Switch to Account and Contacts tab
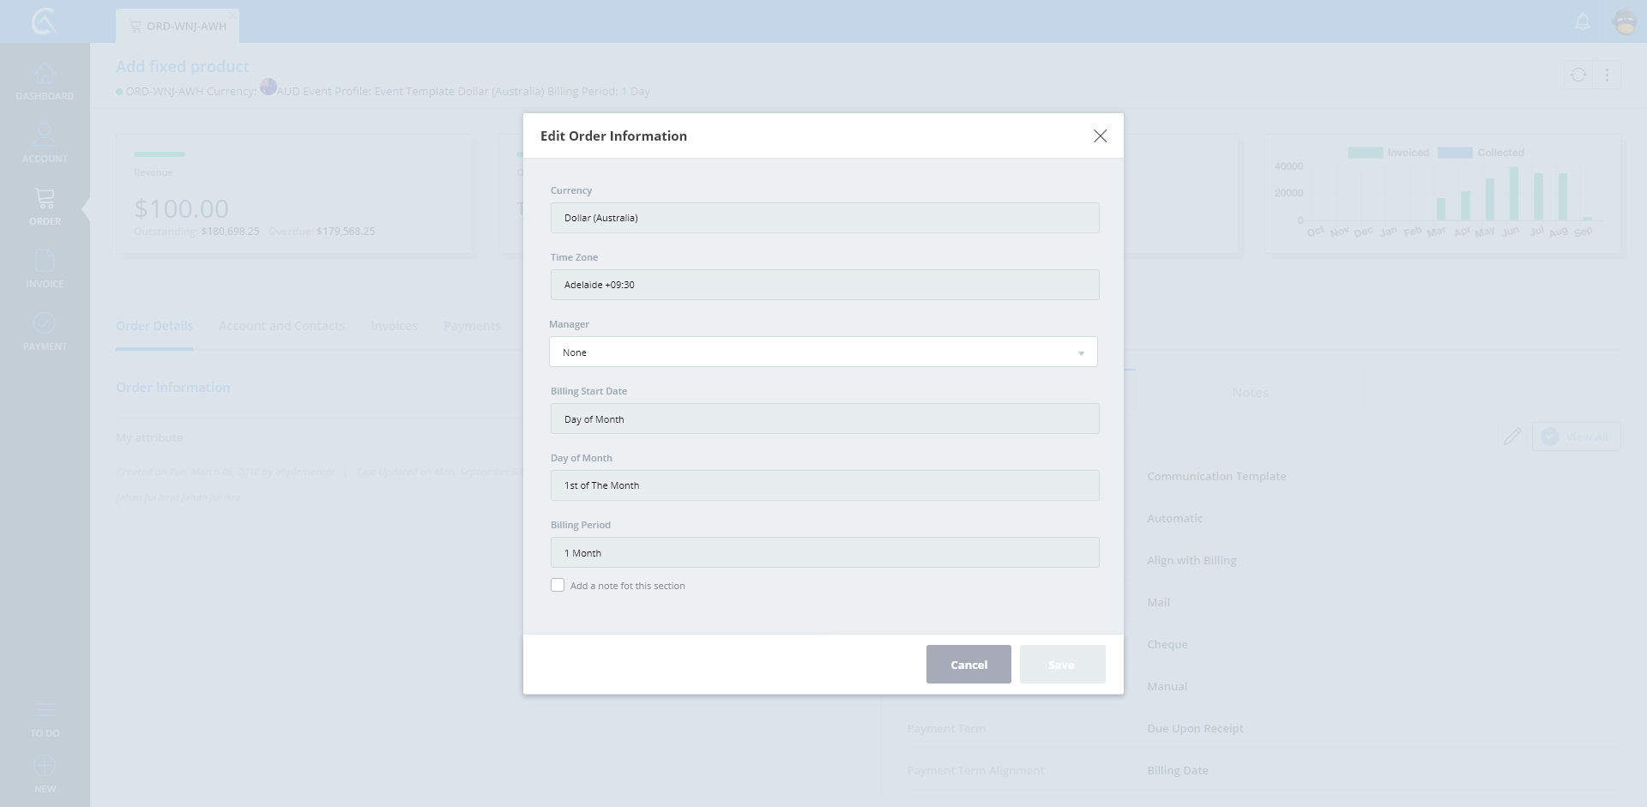Screen dimensions: 1647x807 (281, 326)
